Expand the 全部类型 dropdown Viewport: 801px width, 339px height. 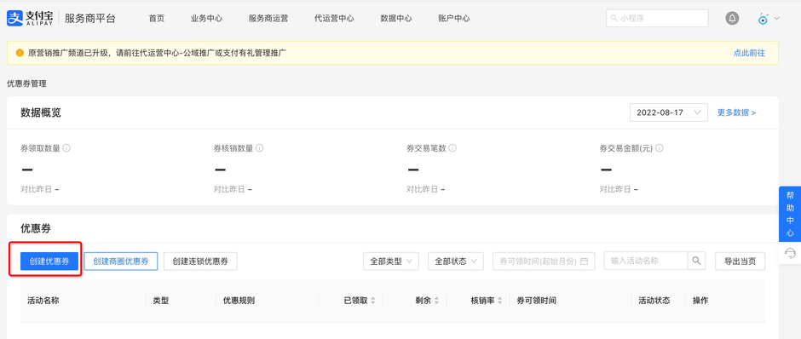[391, 261]
